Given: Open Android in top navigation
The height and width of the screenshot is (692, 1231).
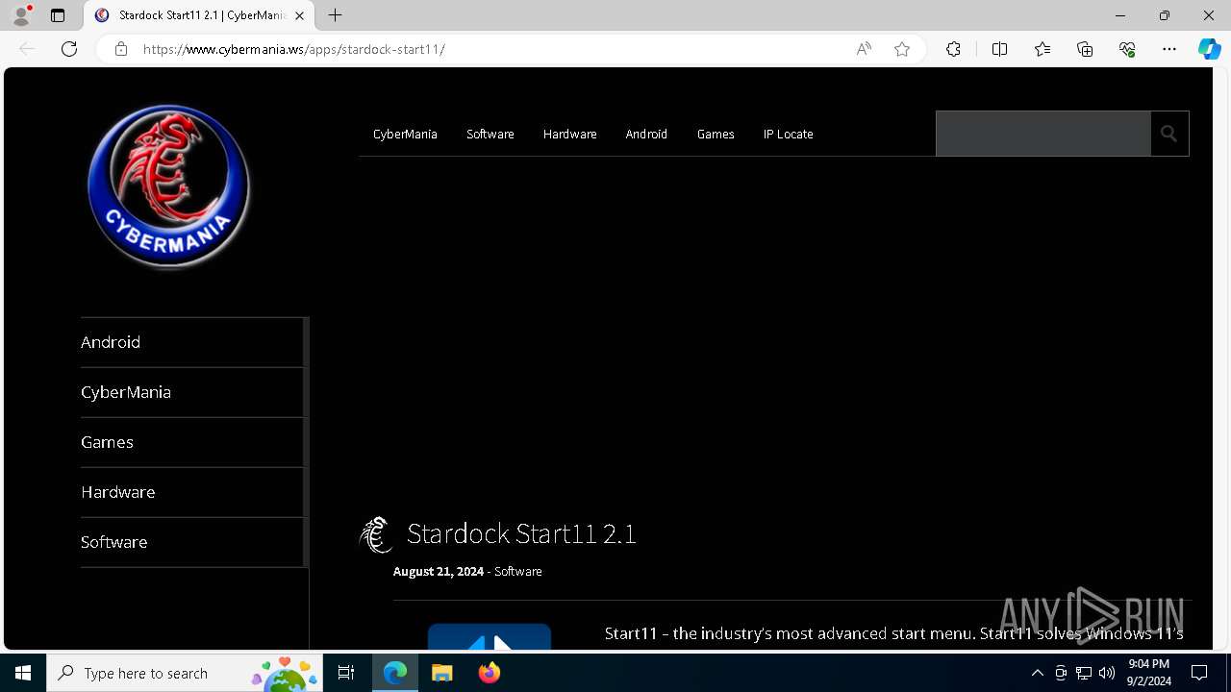Looking at the screenshot, I should tap(646, 134).
